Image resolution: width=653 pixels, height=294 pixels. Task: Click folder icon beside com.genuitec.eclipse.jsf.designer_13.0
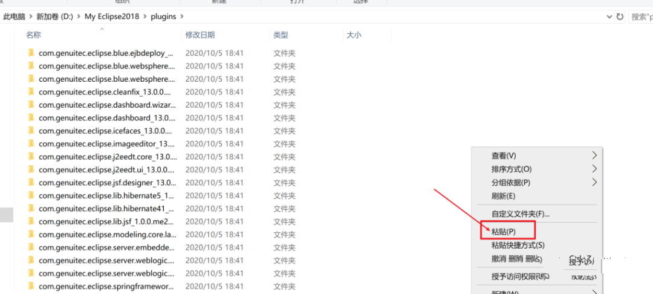click(30, 183)
